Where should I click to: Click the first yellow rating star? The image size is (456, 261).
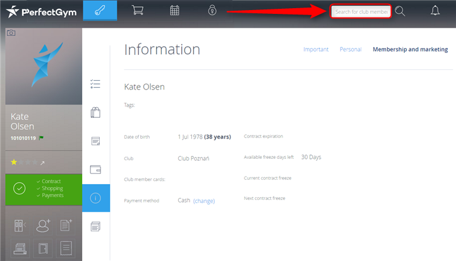[14, 162]
